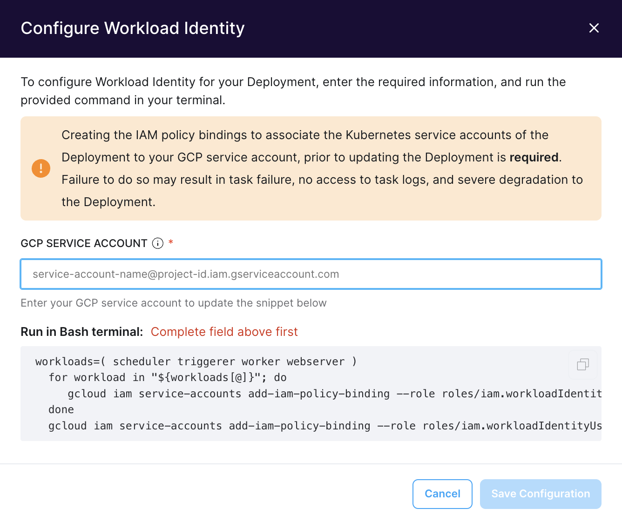Screen dimensions: 622x522
Task: Click the bold word "required" in the warning
Action: coord(534,157)
